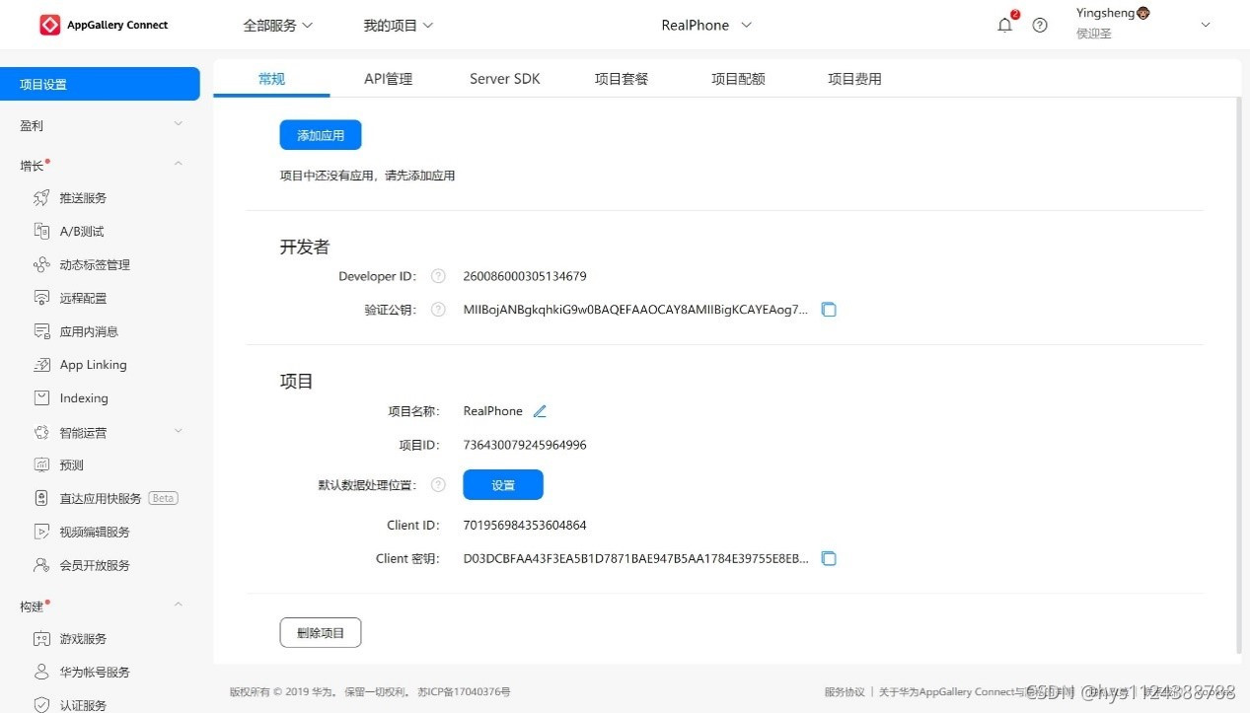Click the Client ID value 701956984353604864
This screenshot has width=1250, height=713.
click(525, 526)
